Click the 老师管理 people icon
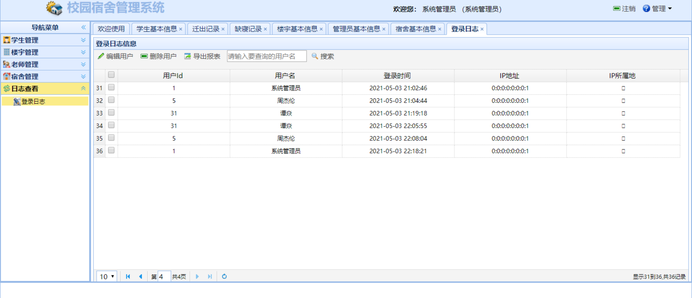 click(6, 64)
